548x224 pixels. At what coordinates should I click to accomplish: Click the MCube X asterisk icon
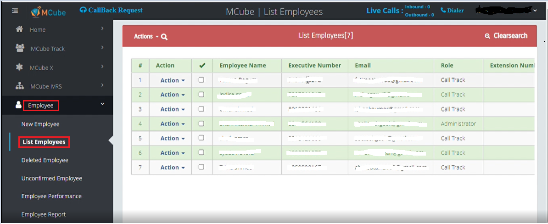(x=19, y=67)
